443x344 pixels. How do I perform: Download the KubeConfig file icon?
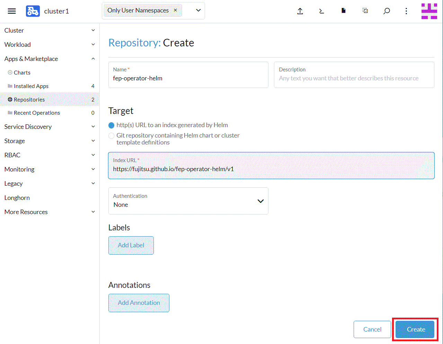point(343,11)
